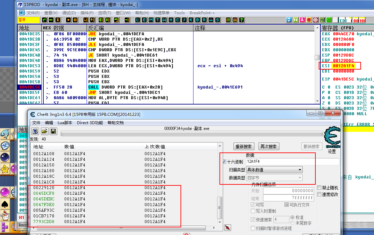Click Cheat Engine open process icon
The image size is (374, 235).
coord(35,131)
